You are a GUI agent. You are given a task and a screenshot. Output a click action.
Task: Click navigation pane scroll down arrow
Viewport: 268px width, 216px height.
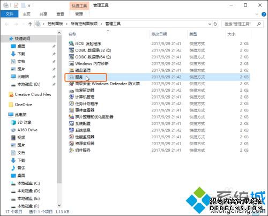pyautogui.click(x=59, y=206)
